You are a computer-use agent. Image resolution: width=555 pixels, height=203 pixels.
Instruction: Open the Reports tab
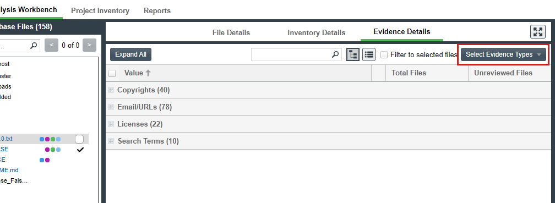tap(157, 10)
